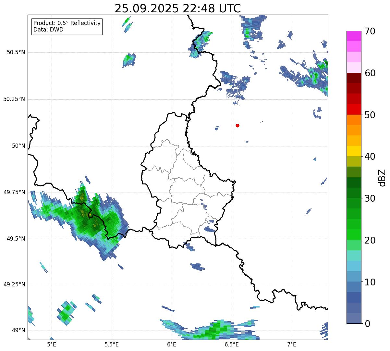Click the 6°E longitude label
Viewport: 390px width, 351px height.
(x=172, y=344)
